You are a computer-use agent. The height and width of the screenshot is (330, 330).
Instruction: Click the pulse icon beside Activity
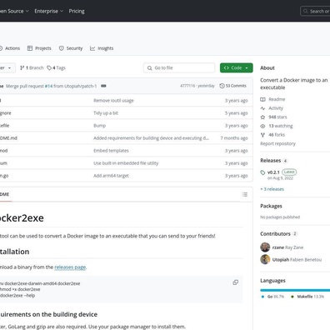click(x=262, y=108)
